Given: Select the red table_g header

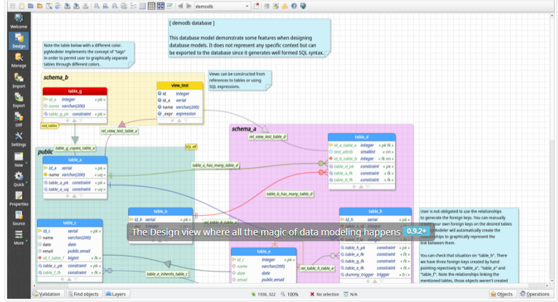Looking at the screenshot, I should tap(75, 91).
